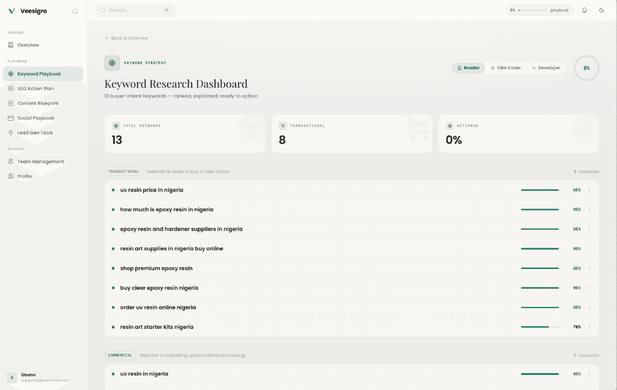
Task: Expand 'order uv resin online nigeria' chevron
Action: coord(589,308)
